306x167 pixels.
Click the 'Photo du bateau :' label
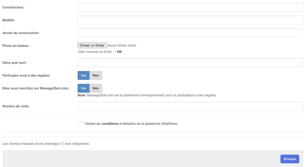click(x=17, y=46)
